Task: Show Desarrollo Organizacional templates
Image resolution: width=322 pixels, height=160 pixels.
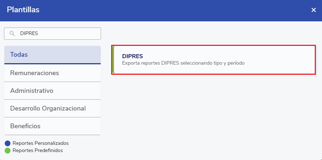Action: tap(52, 108)
